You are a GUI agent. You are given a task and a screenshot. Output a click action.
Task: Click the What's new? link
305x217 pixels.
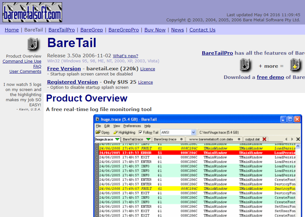pos(125,56)
